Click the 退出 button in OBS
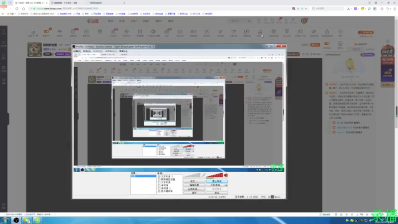 coord(217,193)
